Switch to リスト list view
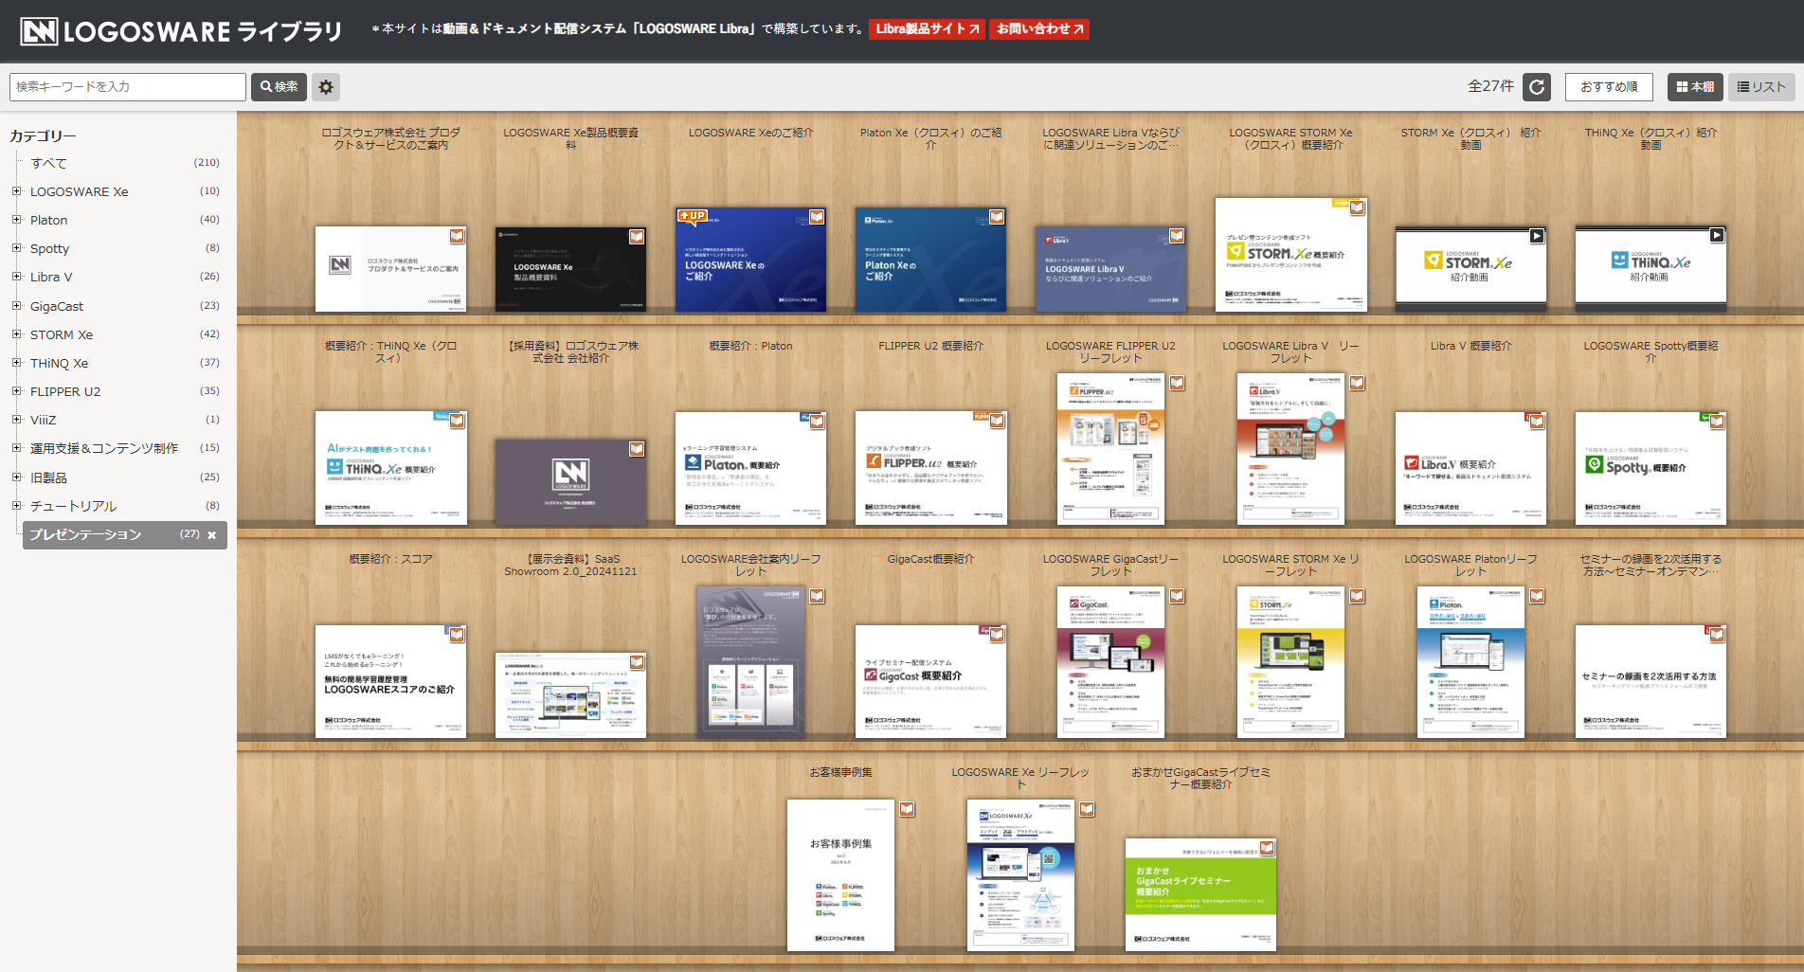 tap(1761, 87)
